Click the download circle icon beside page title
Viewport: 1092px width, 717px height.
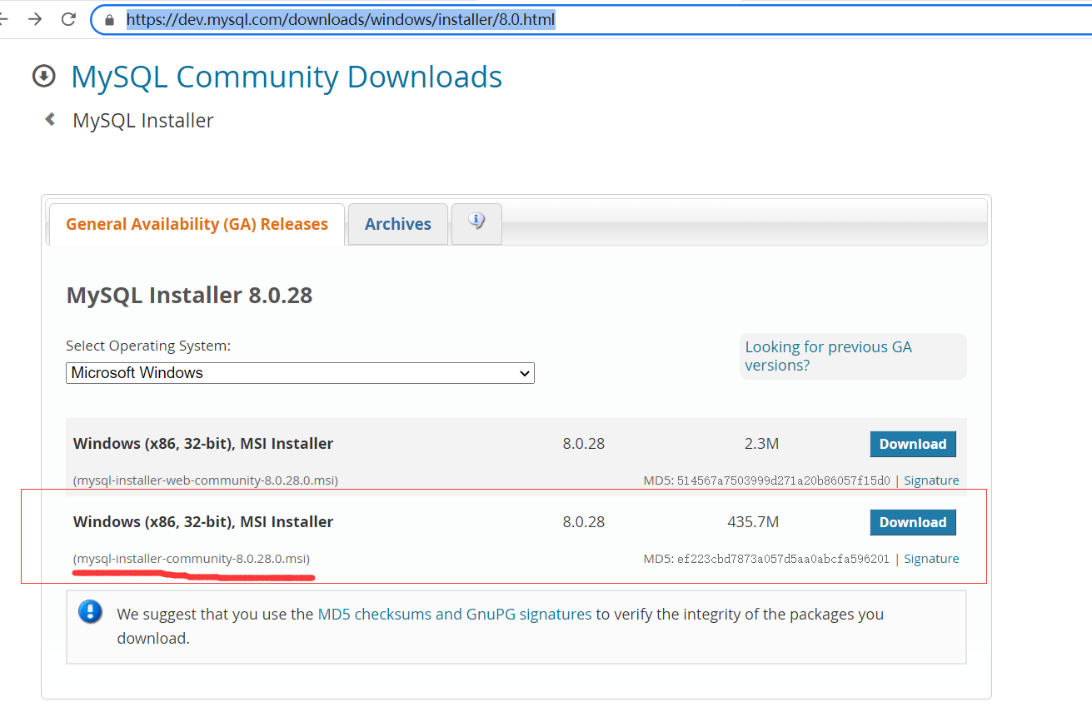[x=43, y=77]
